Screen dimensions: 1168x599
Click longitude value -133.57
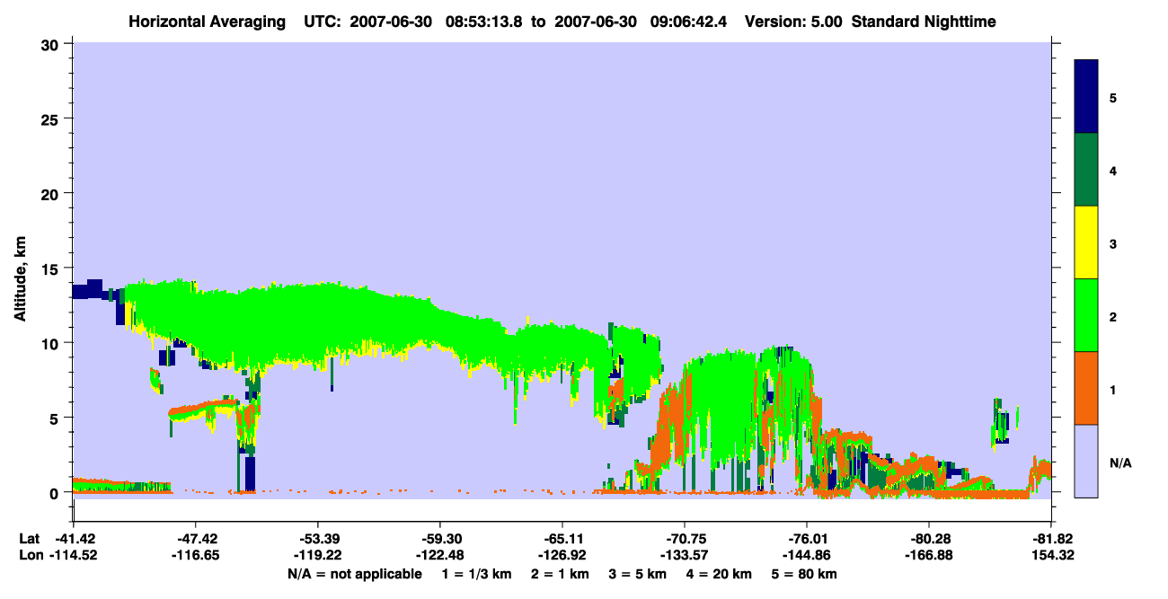tap(684, 555)
